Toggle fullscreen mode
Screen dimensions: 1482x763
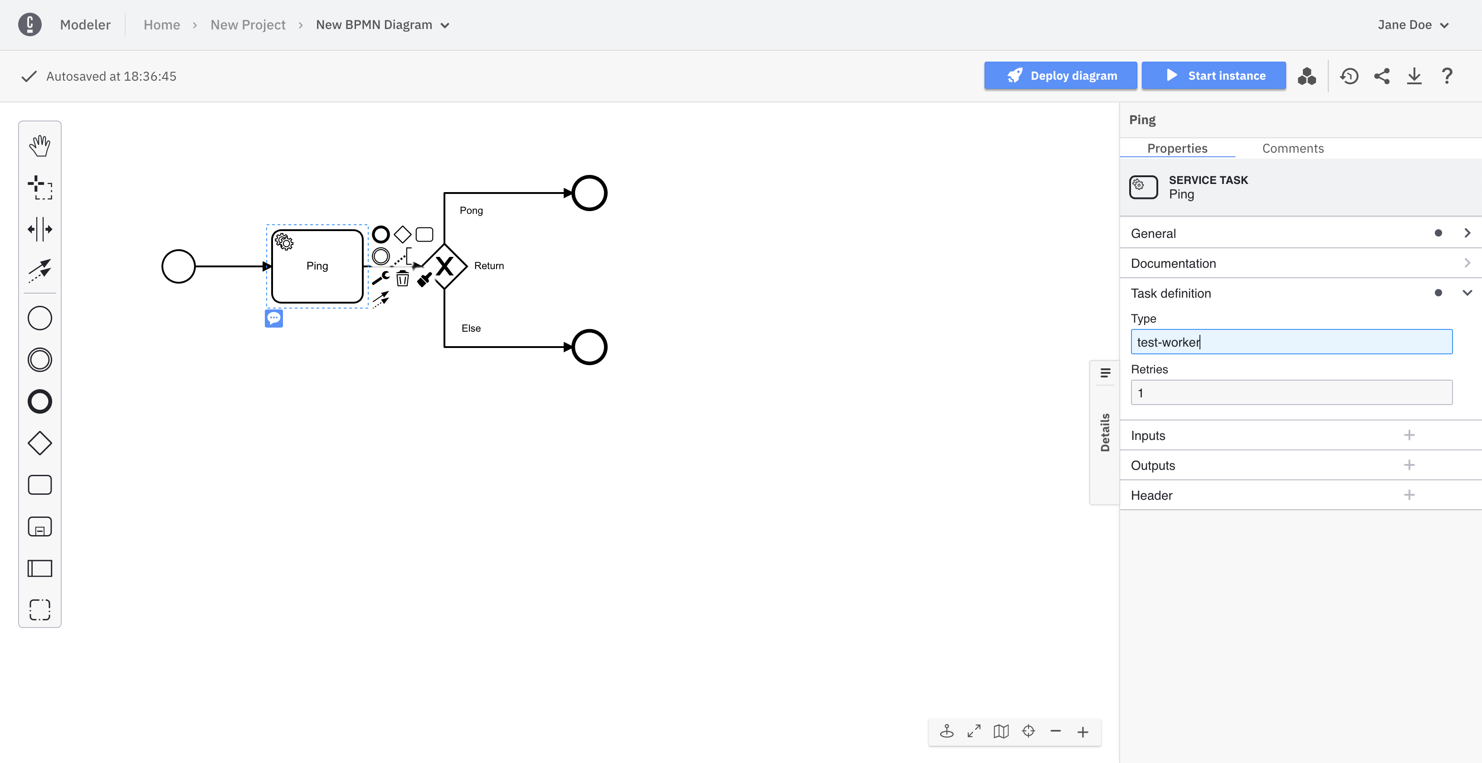974,731
